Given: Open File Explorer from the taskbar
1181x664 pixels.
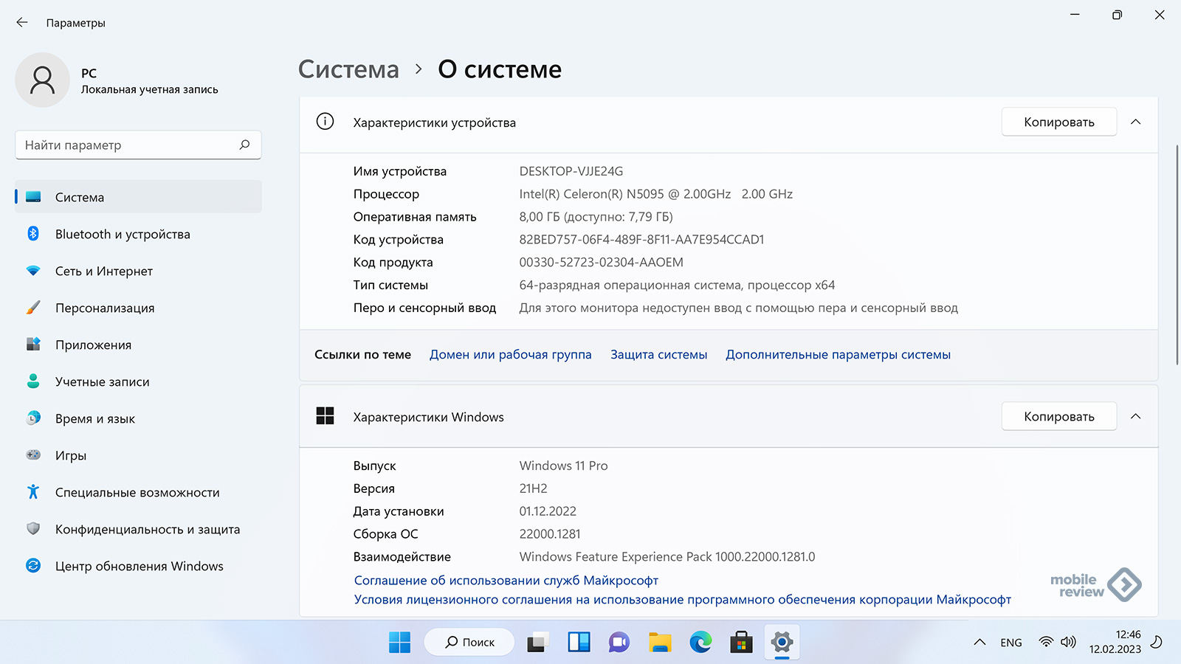Looking at the screenshot, I should point(660,643).
